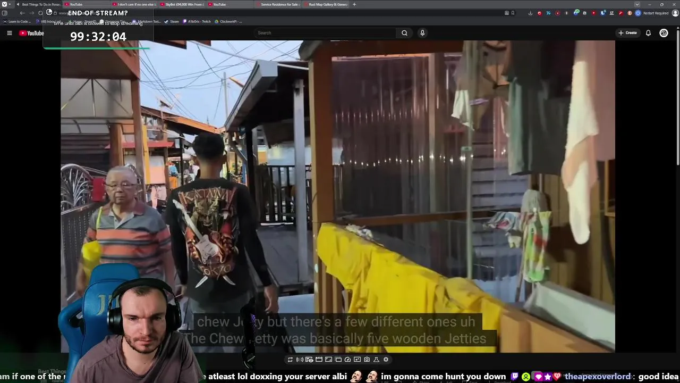Open the 'Steam' bookmark
The image size is (680, 383).
[x=172, y=22]
